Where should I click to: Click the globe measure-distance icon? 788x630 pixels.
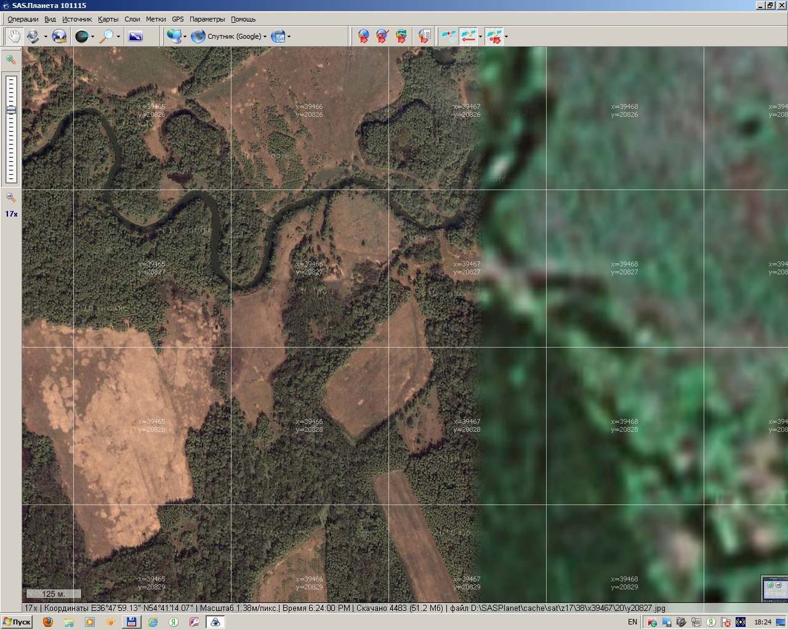tap(59, 36)
